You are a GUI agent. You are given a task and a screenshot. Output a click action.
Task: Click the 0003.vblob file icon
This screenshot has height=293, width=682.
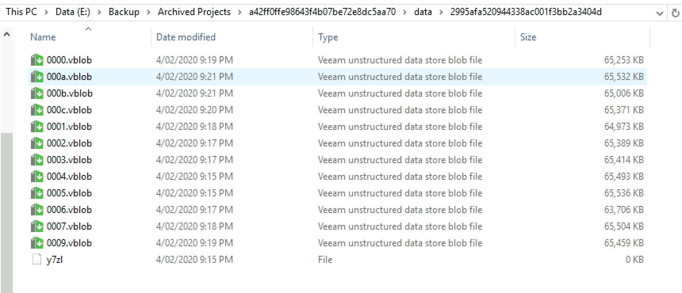(x=37, y=160)
